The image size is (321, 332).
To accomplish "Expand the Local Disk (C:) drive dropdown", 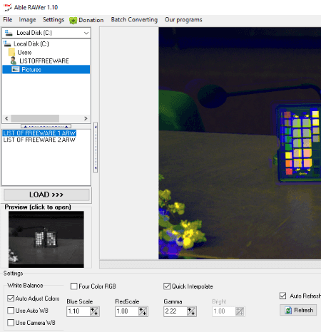I will [86, 33].
